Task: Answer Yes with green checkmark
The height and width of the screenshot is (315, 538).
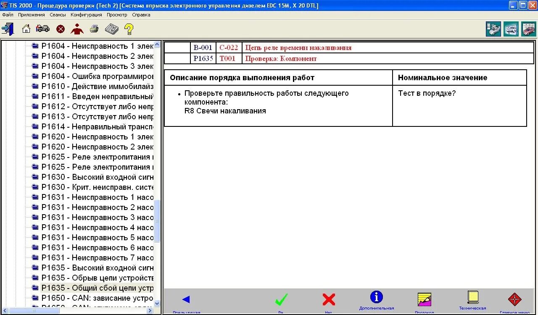Action: 281,299
